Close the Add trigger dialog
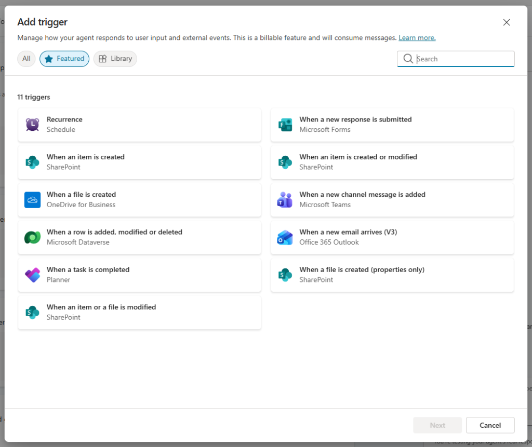Image resolution: width=532 pixels, height=447 pixels. click(x=507, y=22)
